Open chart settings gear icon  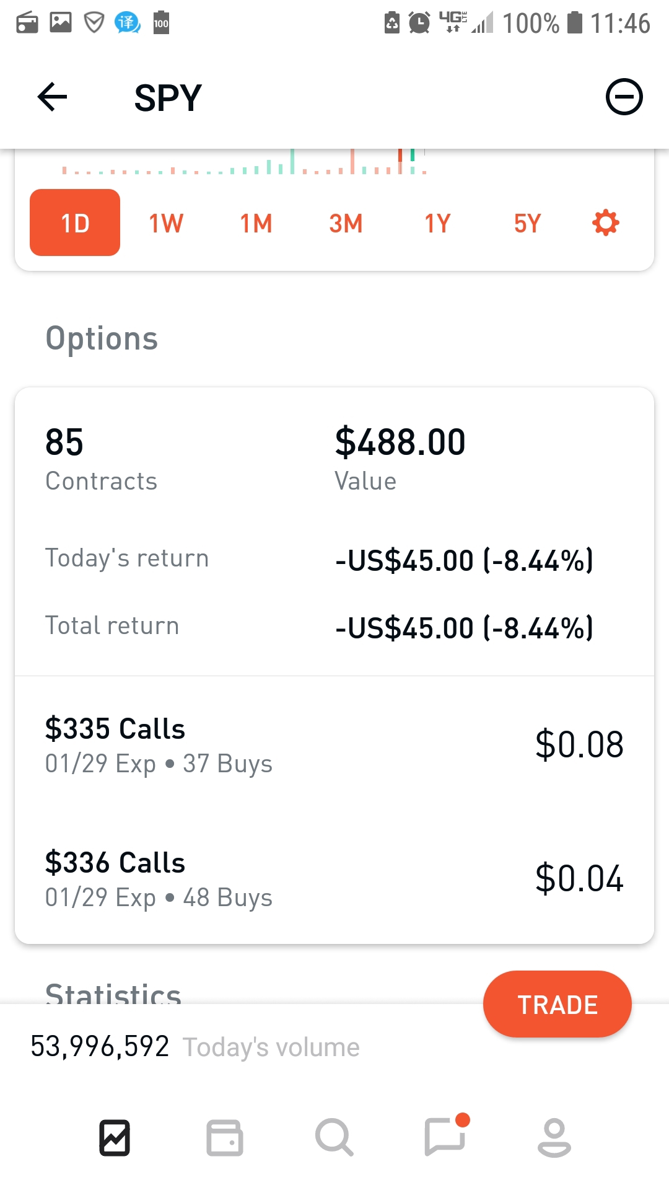605,223
